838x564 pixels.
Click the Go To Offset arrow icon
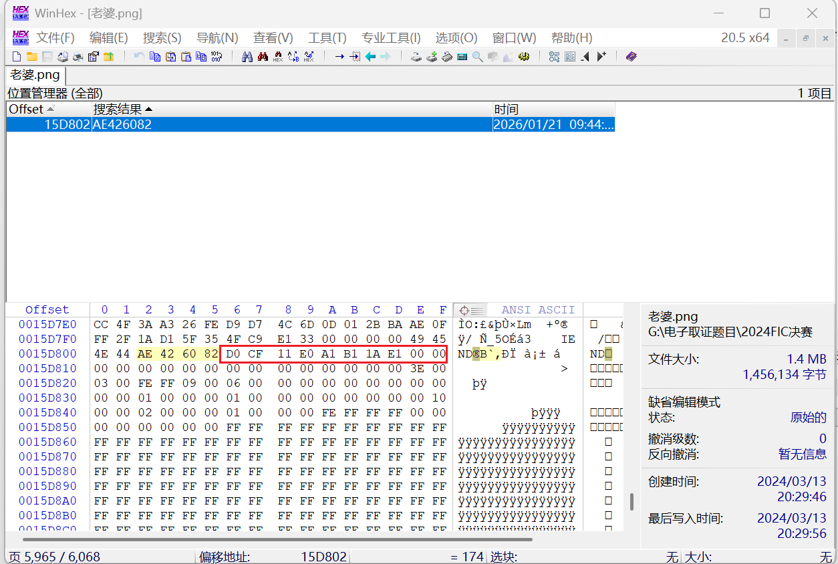pos(339,57)
